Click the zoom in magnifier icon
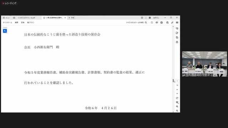Screen dimensions: 228x128 pos(177,107)
